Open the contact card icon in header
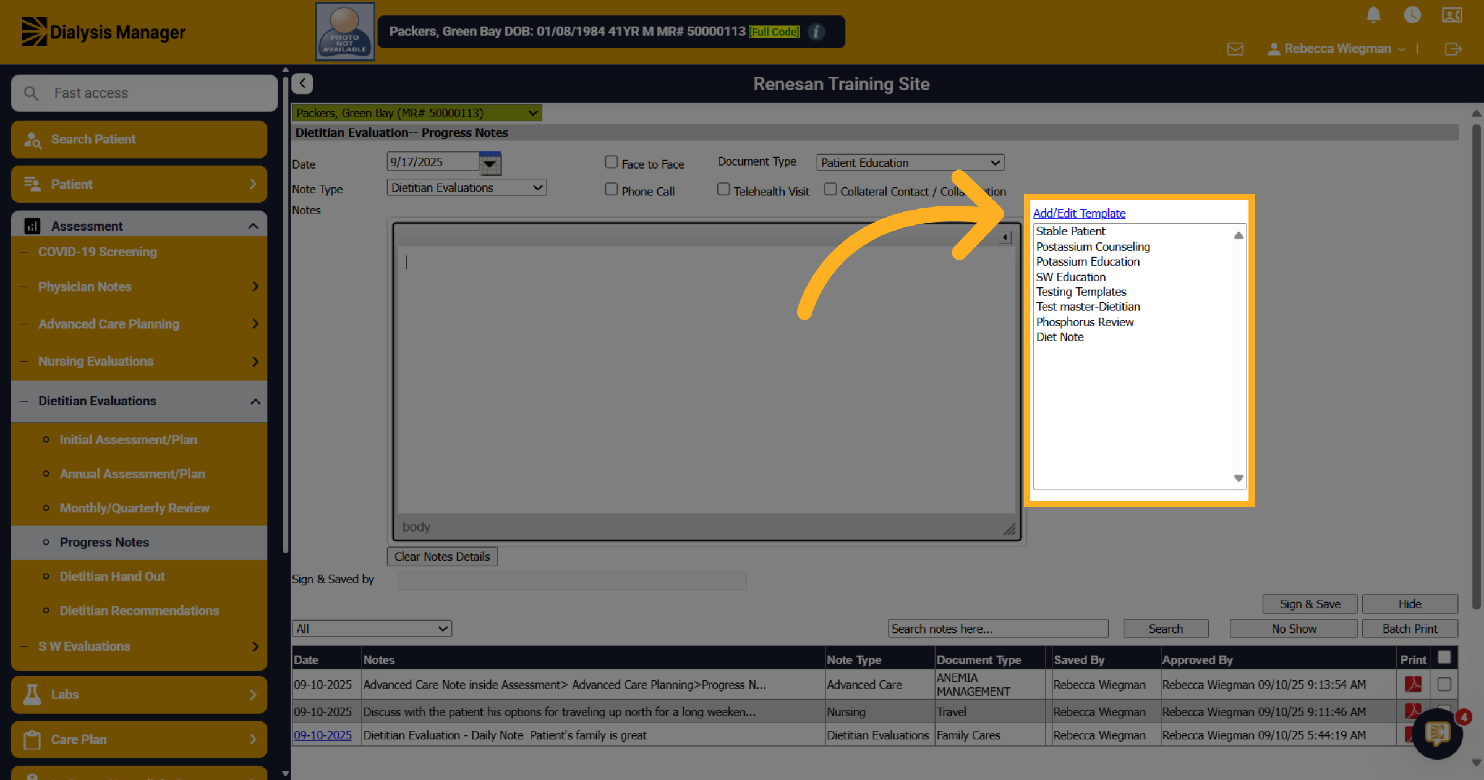This screenshot has height=780, width=1484. tap(1452, 15)
